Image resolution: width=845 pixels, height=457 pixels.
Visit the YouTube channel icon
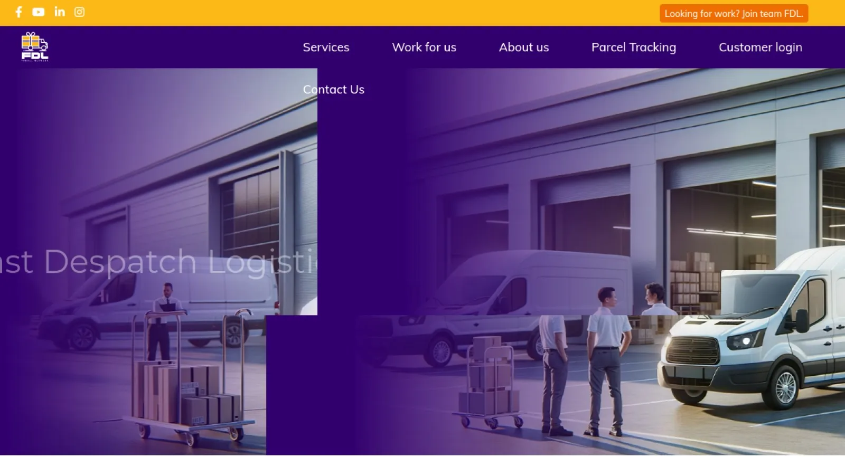click(x=39, y=12)
